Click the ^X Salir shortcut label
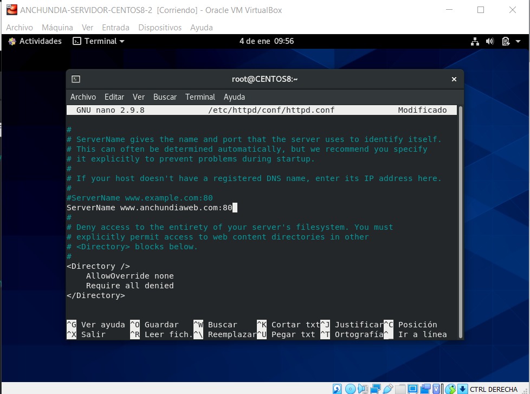The height and width of the screenshot is (394, 530). 86,334
